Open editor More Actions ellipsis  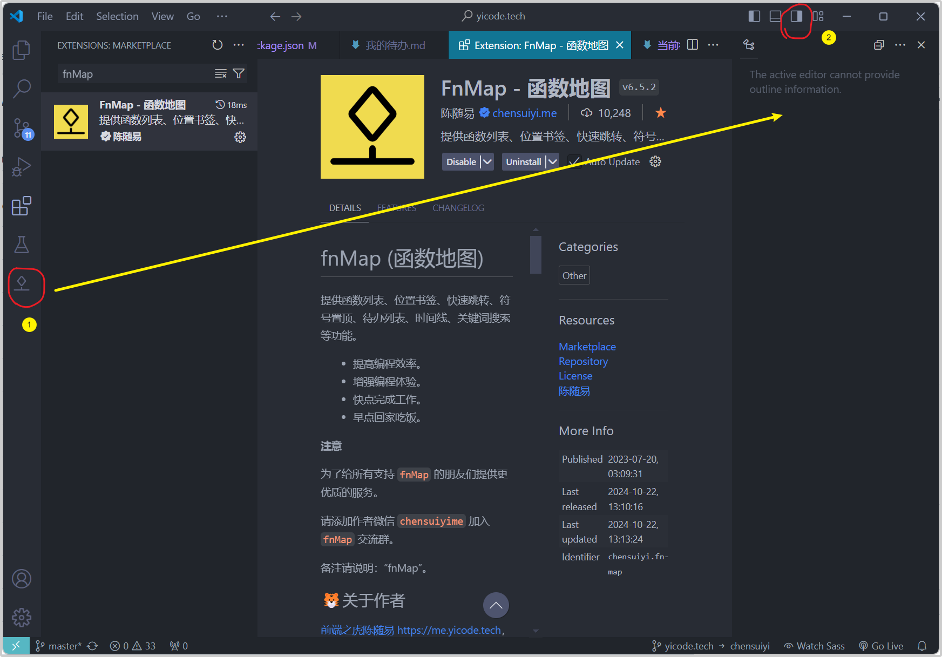click(x=713, y=45)
